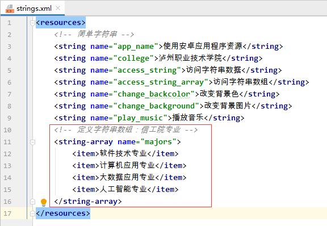Click the XML file icon on strings.xml tab
Viewport: 327px width, 226px height.
click(10, 9)
